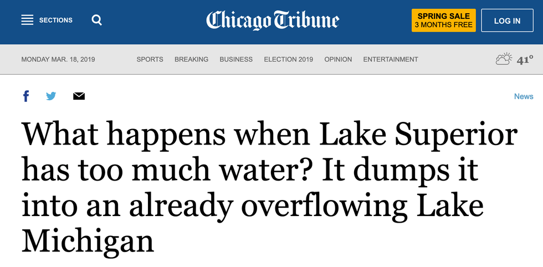Go to Opinion section
543x267 pixels.
[x=338, y=59]
